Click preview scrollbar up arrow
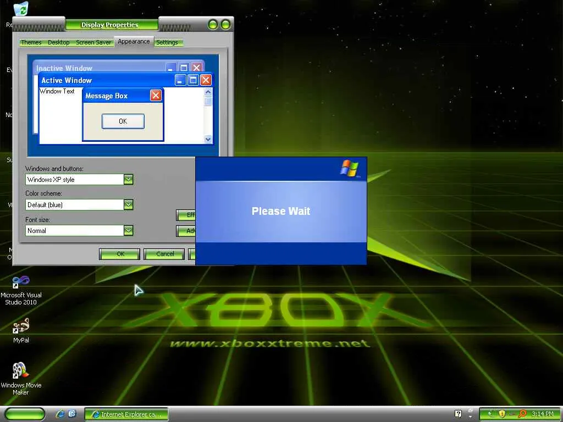The width and height of the screenshot is (563, 422). point(208,92)
